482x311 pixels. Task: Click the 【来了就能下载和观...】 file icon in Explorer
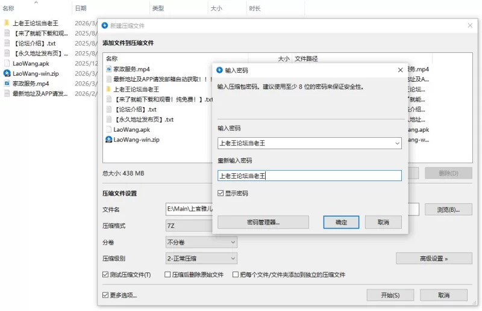pos(7,33)
